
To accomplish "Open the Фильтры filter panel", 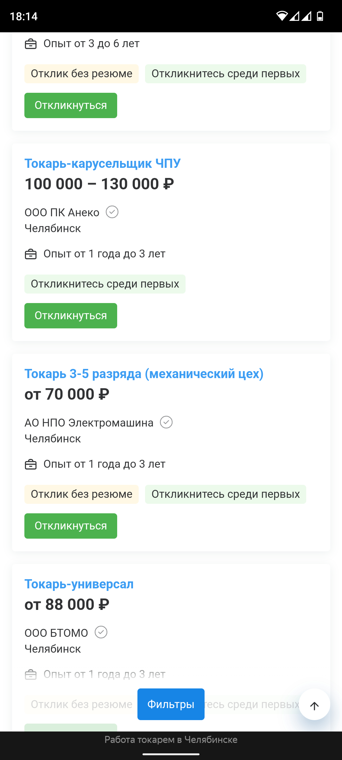I will pos(171,704).
